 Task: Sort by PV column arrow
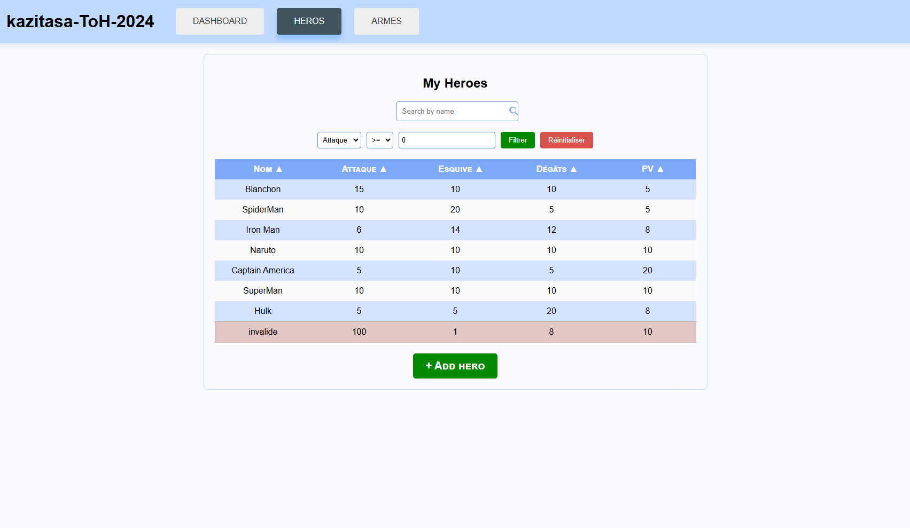click(660, 169)
